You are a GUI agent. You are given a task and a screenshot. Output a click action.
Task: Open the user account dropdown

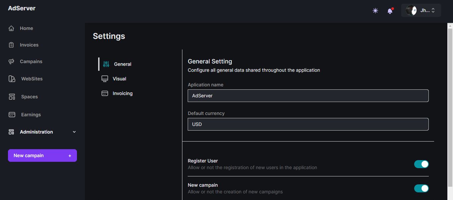pos(421,10)
